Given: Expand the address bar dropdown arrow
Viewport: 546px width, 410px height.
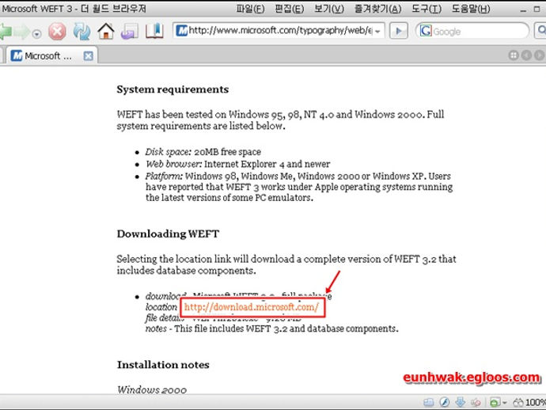Looking at the screenshot, I should (x=377, y=32).
